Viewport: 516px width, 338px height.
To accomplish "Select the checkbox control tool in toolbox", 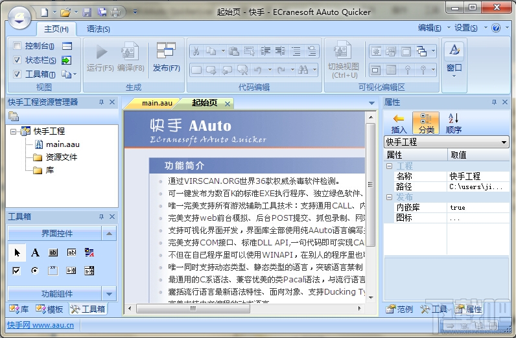I will point(16,271).
